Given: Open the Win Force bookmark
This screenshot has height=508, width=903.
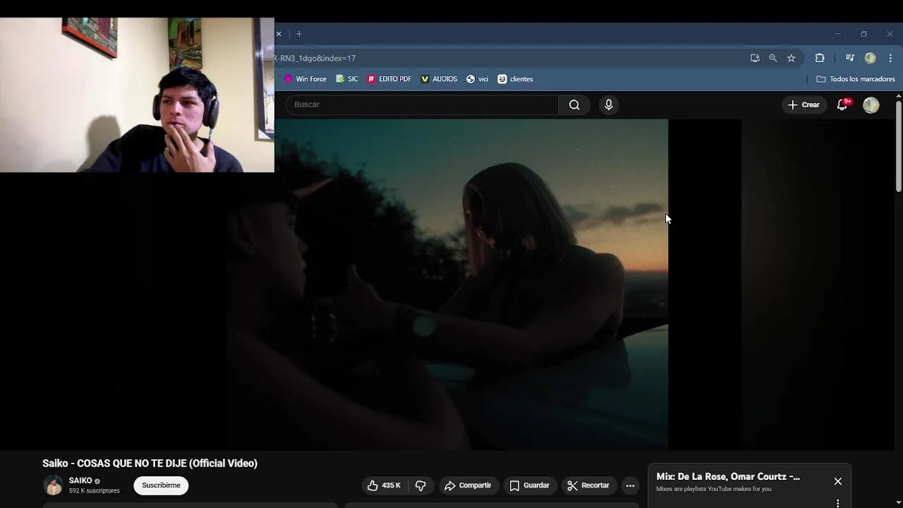Looking at the screenshot, I should (x=305, y=79).
